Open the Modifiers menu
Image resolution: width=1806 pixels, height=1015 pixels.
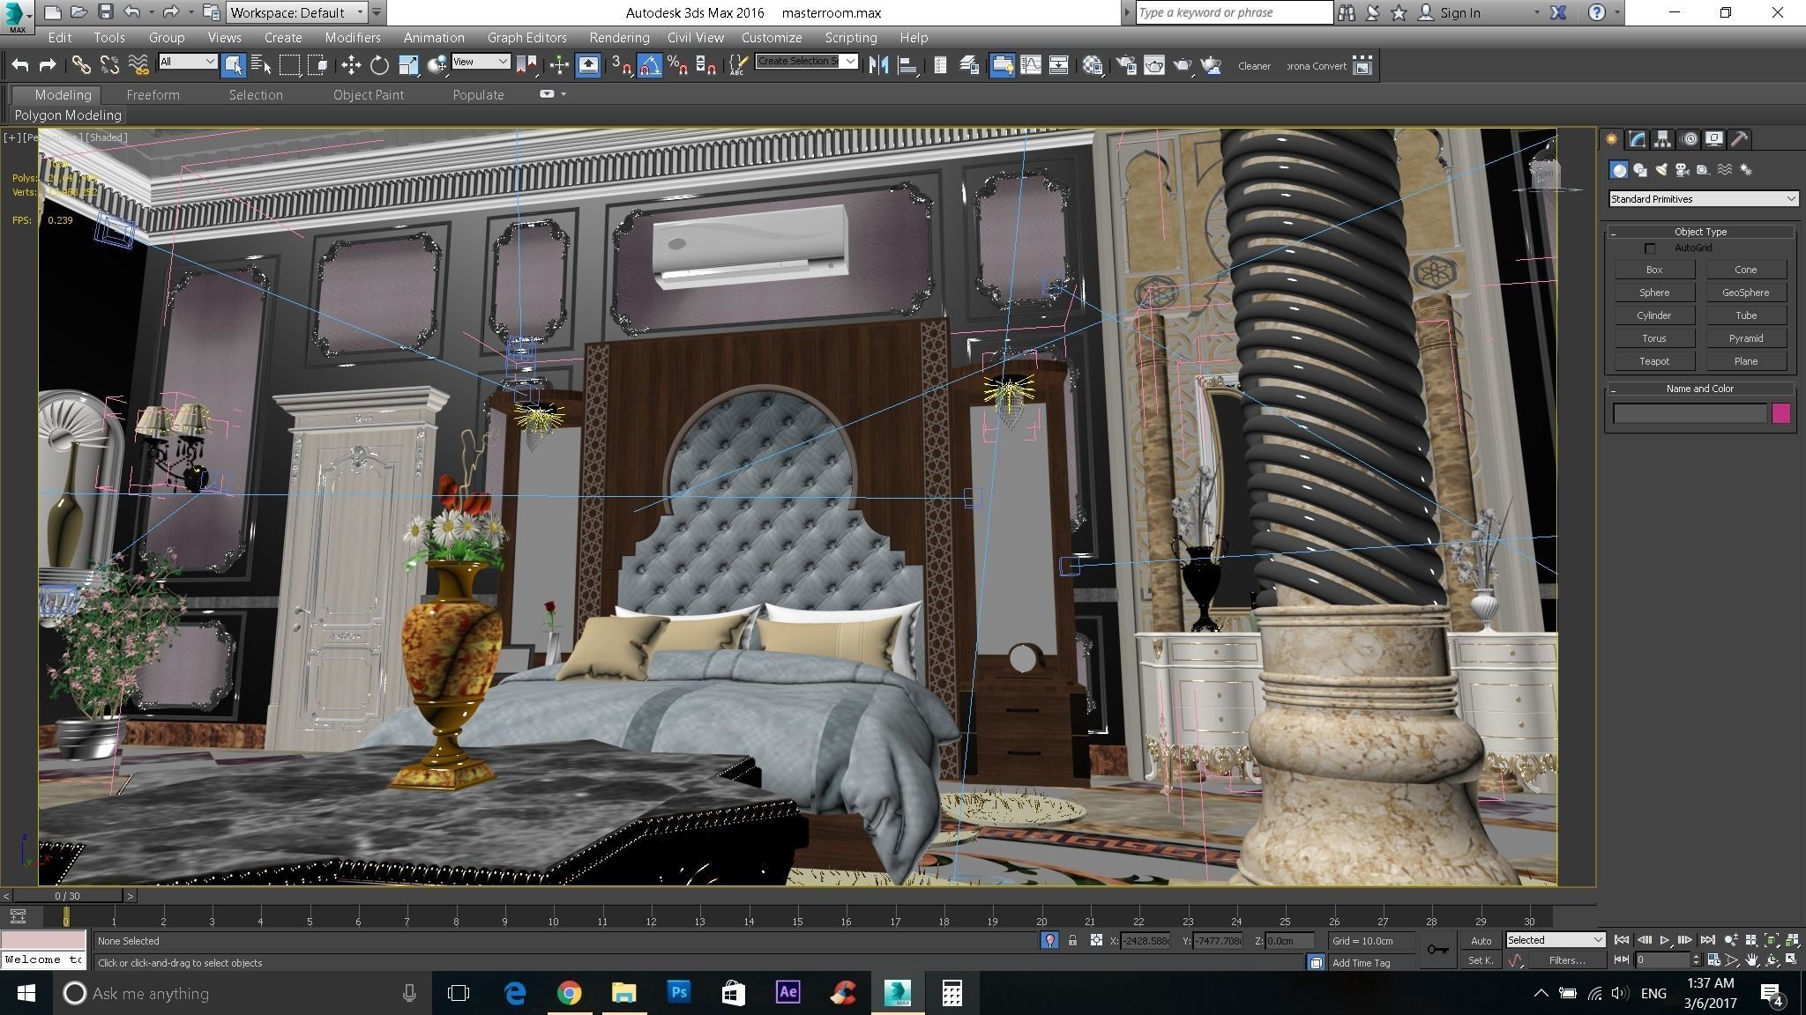point(353,38)
